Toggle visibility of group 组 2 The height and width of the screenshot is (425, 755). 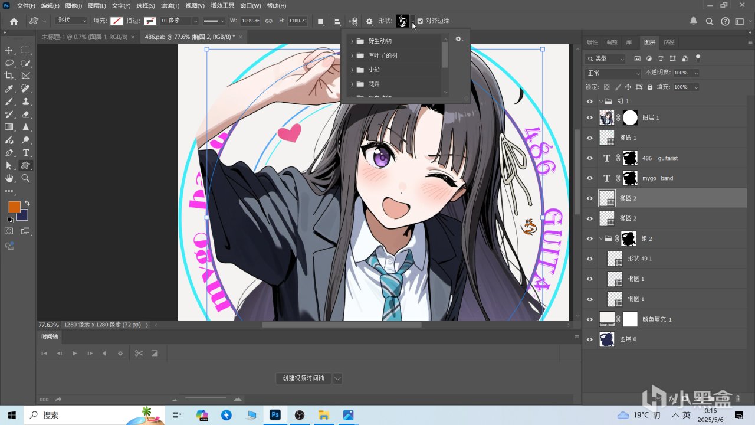[x=589, y=238]
